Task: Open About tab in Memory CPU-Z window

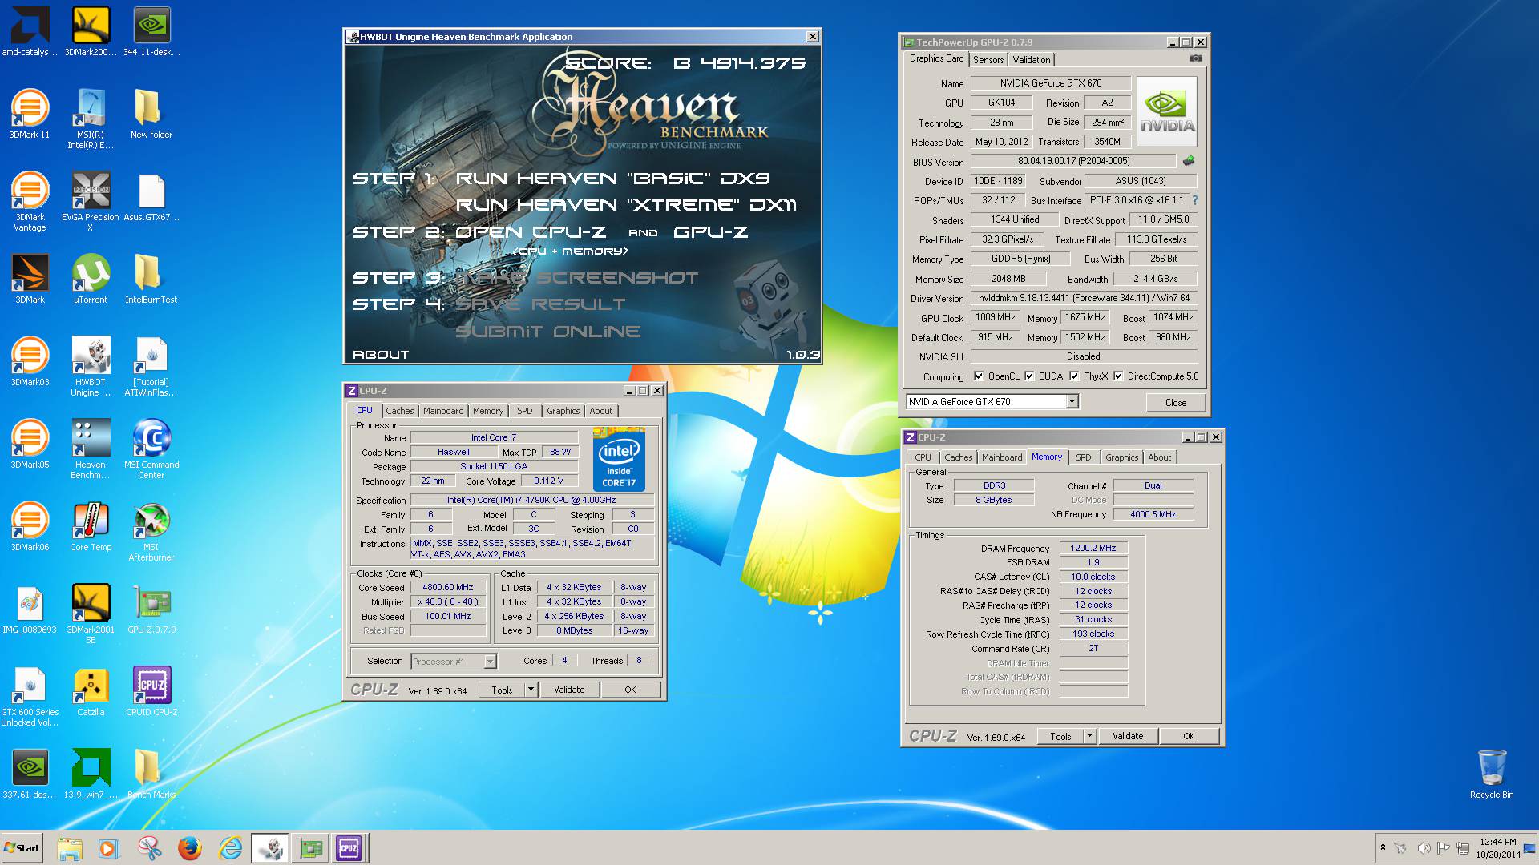Action: 1159,457
